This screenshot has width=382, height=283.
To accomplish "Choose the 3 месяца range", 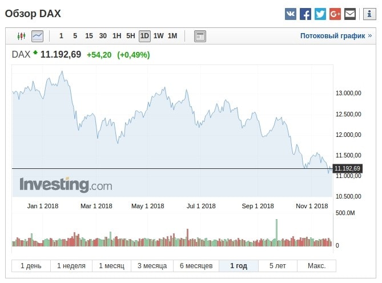I will point(152,266).
